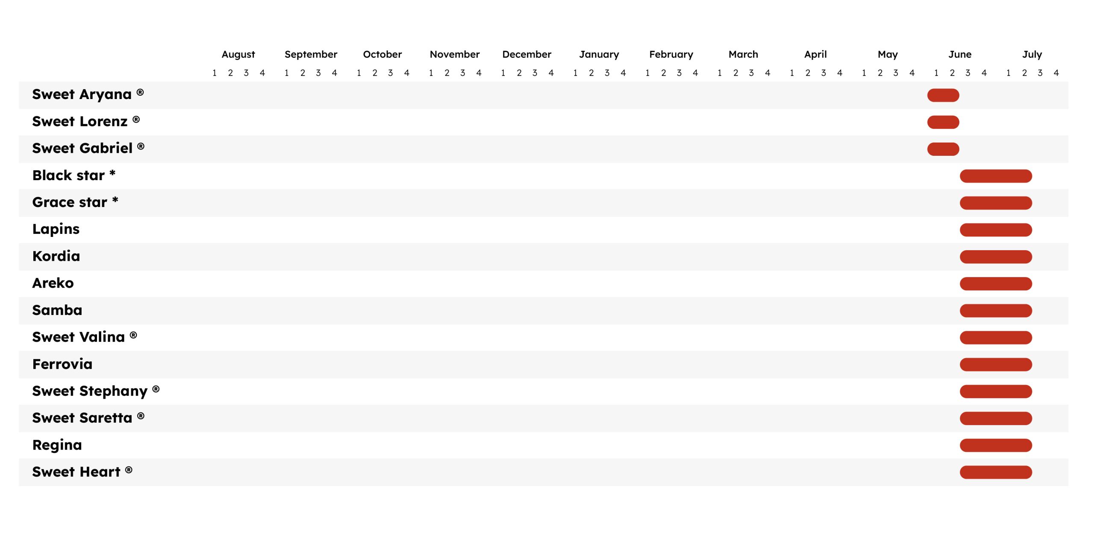Click the June month header
This screenshot has width=1094, height=534.
click(x=960, y=54)
